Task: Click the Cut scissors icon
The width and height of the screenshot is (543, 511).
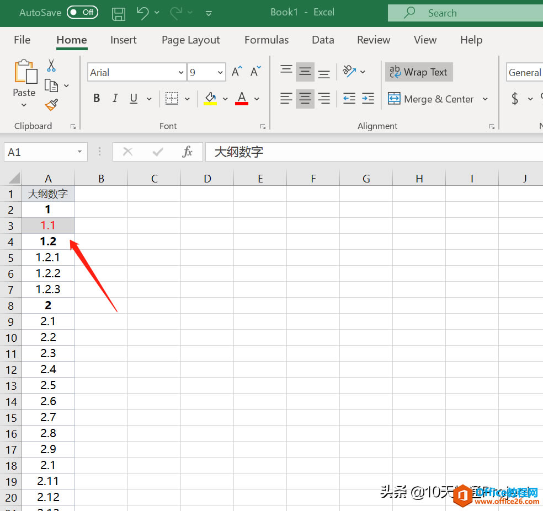Action: [51, 65]
